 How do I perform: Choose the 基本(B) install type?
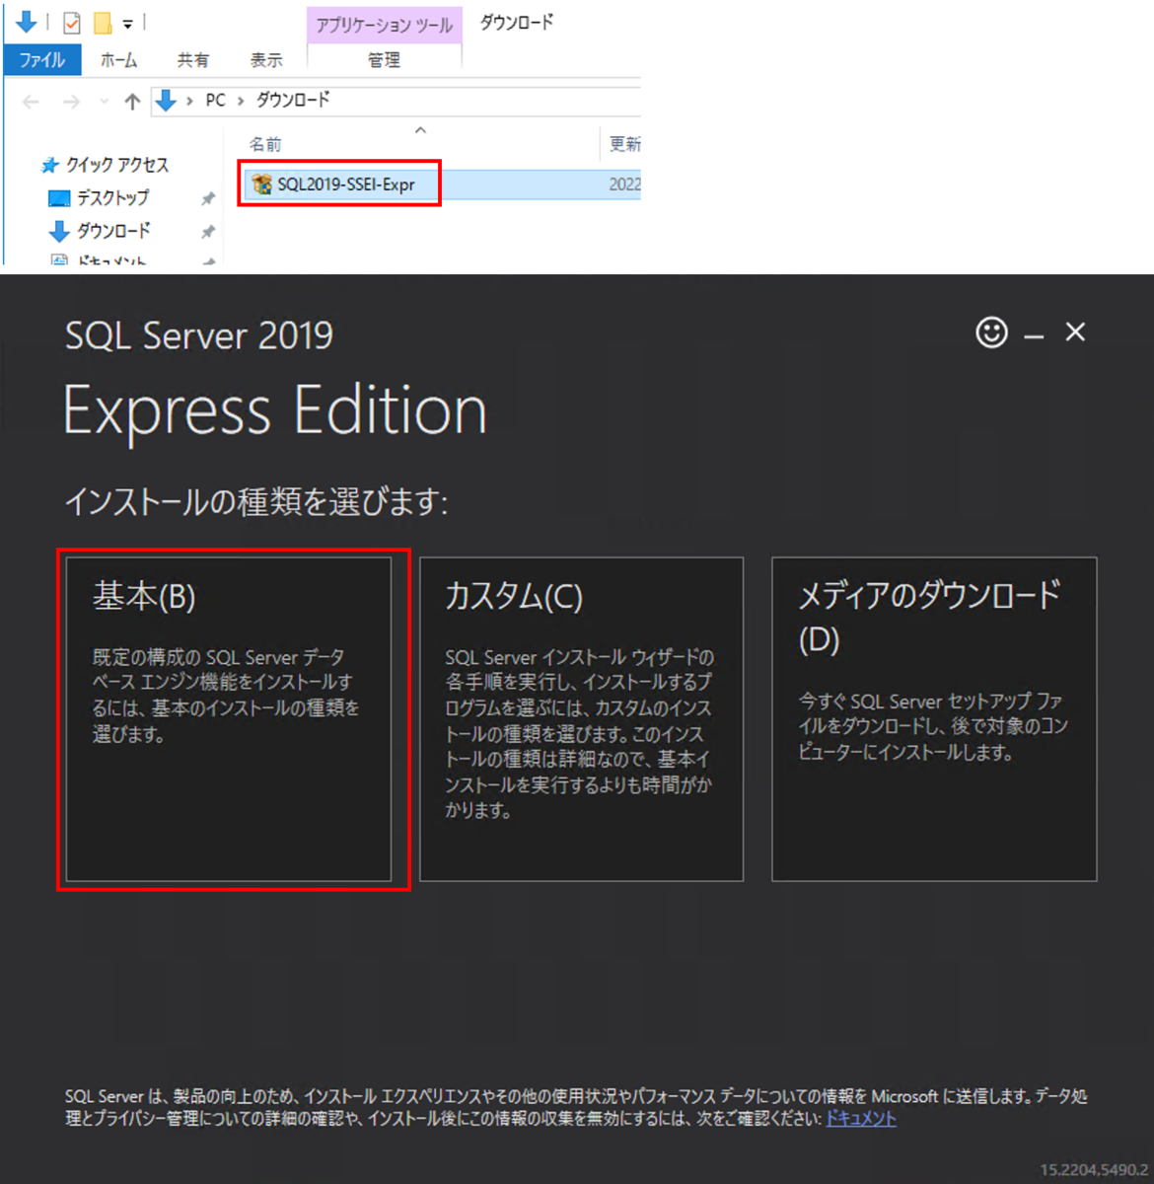pos(229,719)
